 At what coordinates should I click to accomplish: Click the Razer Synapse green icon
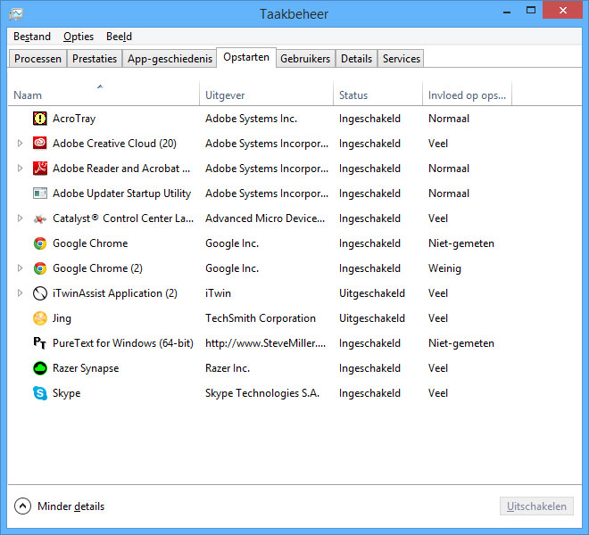pos(40,368)
